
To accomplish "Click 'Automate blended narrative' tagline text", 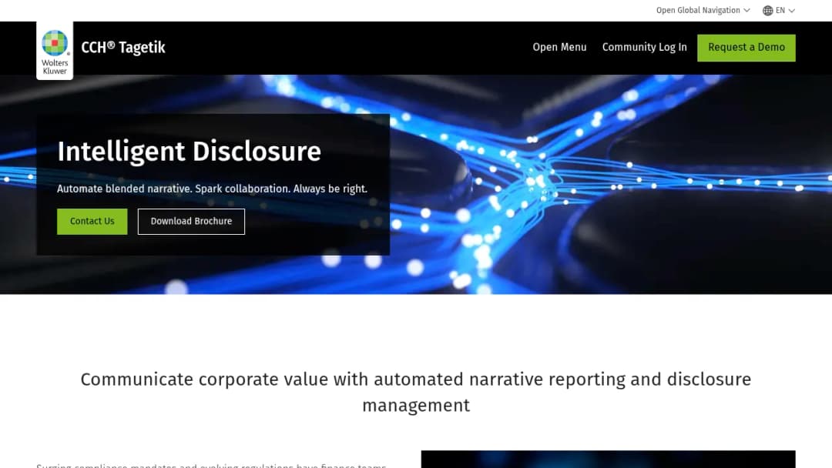I will [x=212, y=189].
